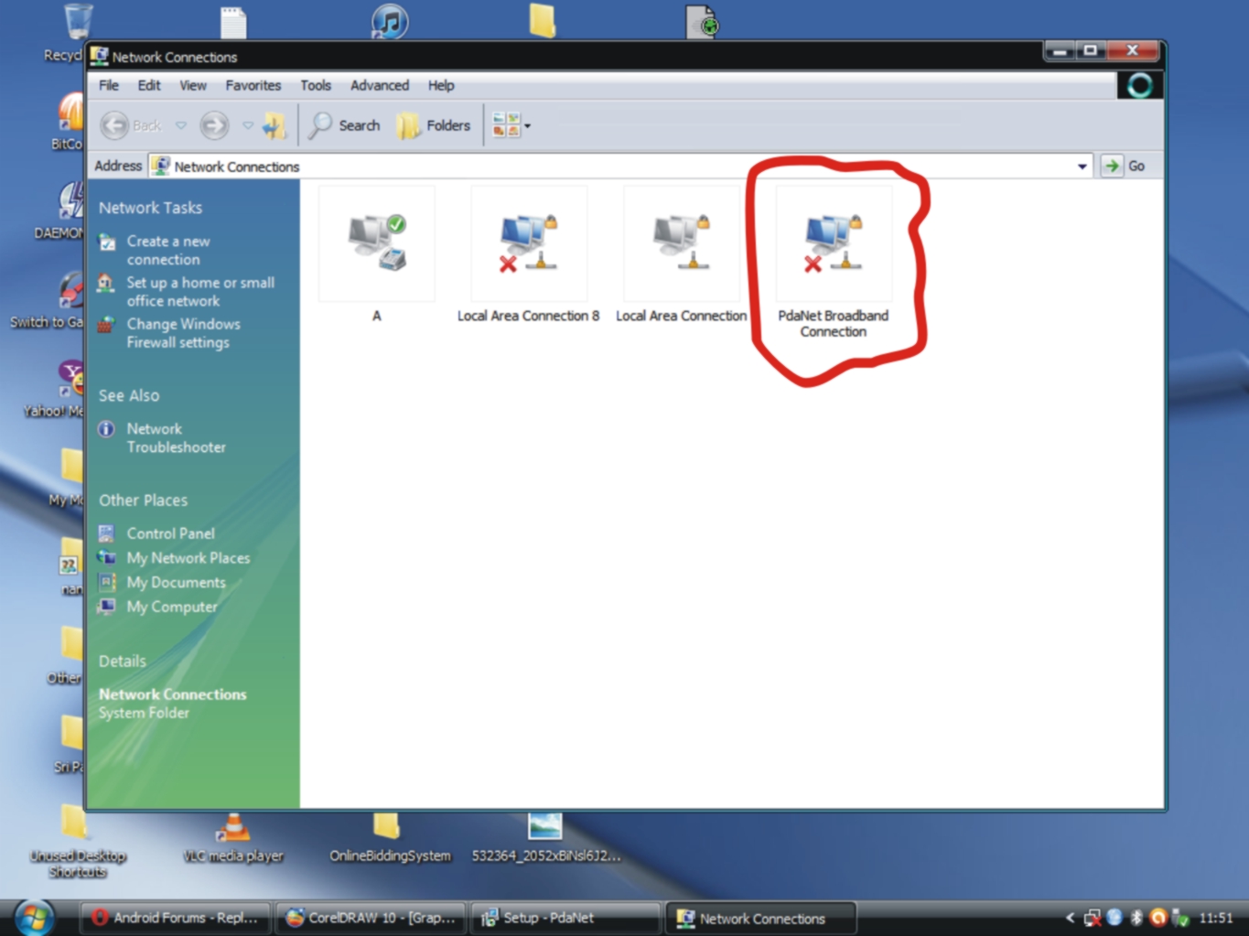
Task: Toggle the Folders pane button
Action: [434, 125]
